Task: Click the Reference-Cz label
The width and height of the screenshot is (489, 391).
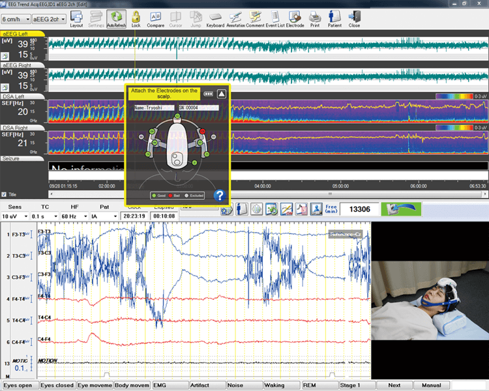Action: pos(346,234)
